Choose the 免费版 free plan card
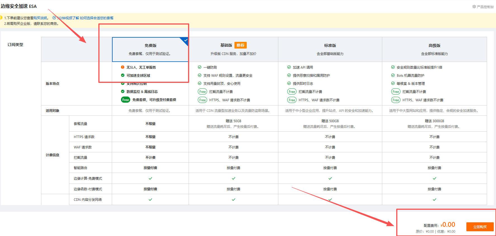This screenshot has height=236, width=496. point(150,49)
